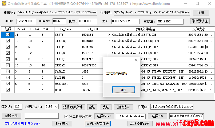Toggle checkbox for ITHCTJ row
Image resolution: width=215 pixels, height=128 pixels.
pos(8,59)
